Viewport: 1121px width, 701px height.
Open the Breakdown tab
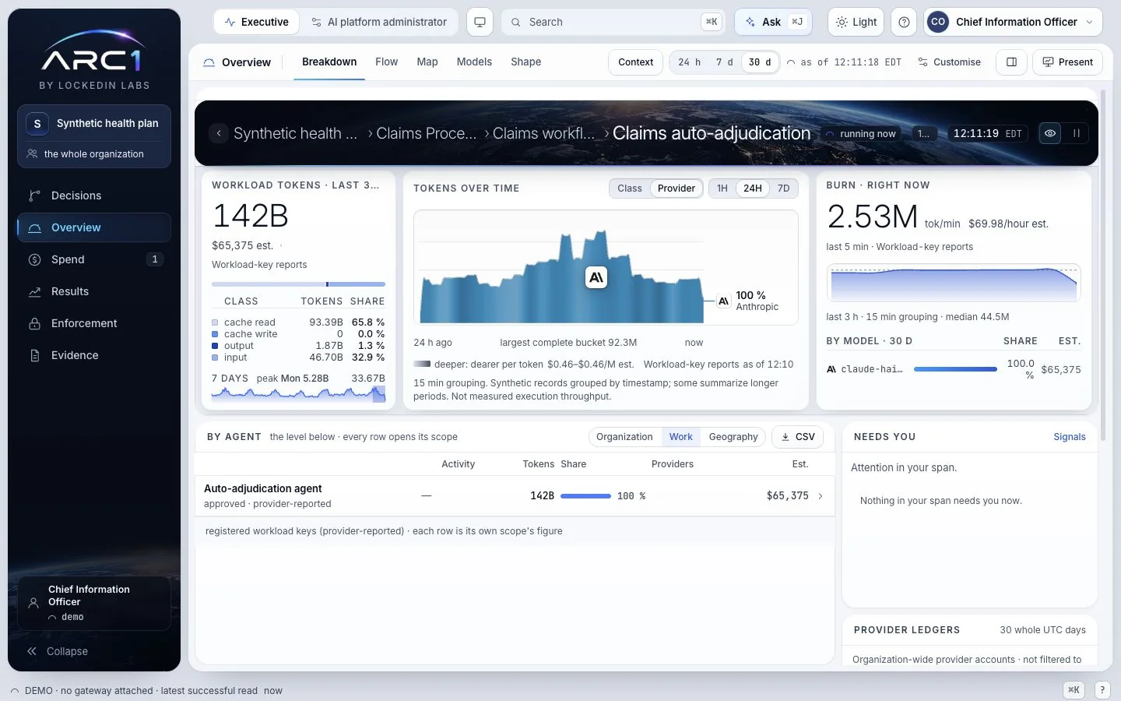pyautogui.click(x=329, y=62)
